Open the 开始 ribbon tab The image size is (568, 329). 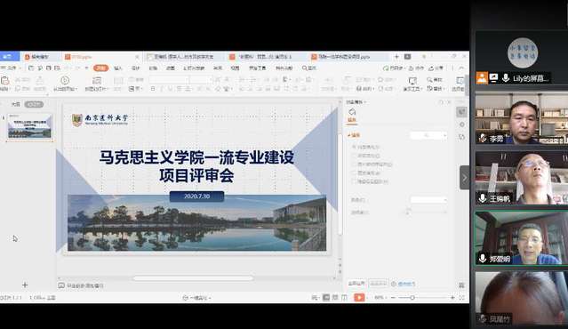100,68
